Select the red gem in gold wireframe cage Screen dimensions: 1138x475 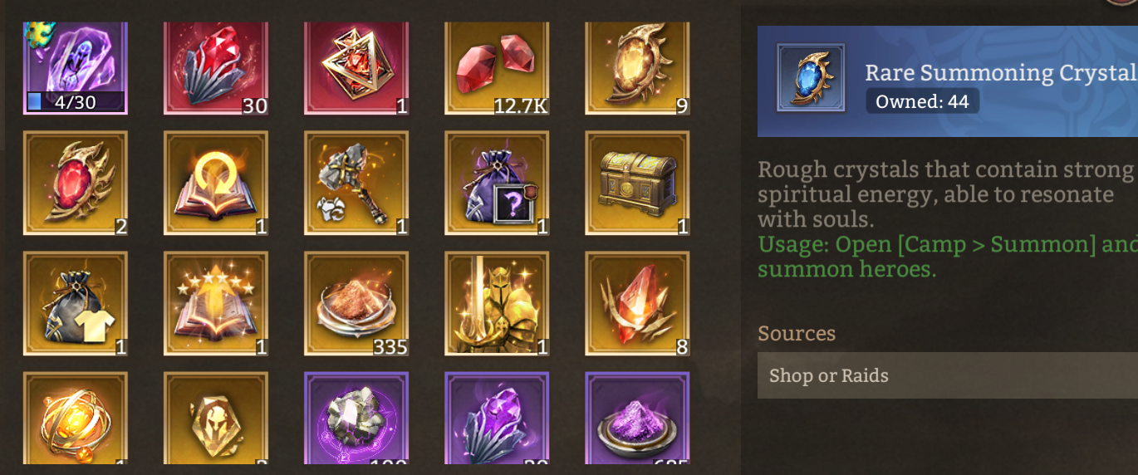(356, 68)
